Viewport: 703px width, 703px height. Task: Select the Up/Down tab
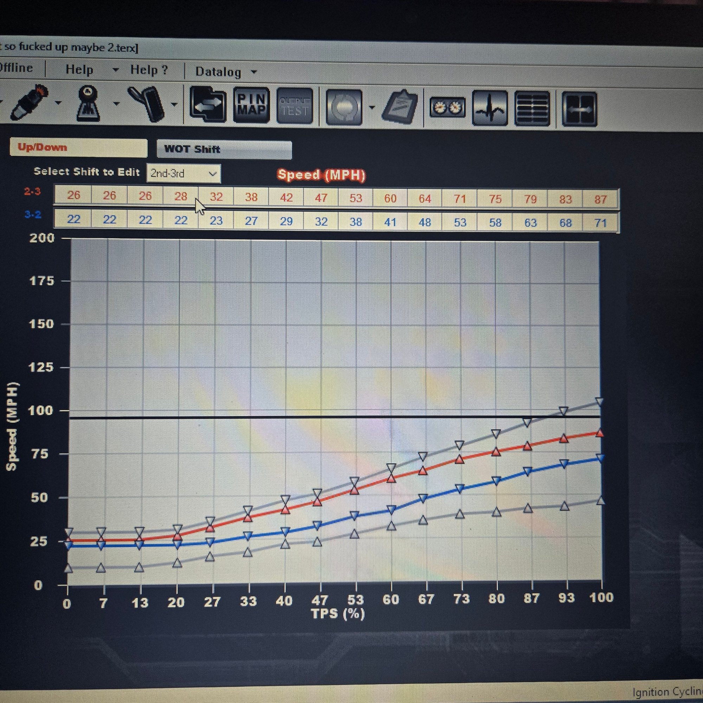click(x=78, y=148)
